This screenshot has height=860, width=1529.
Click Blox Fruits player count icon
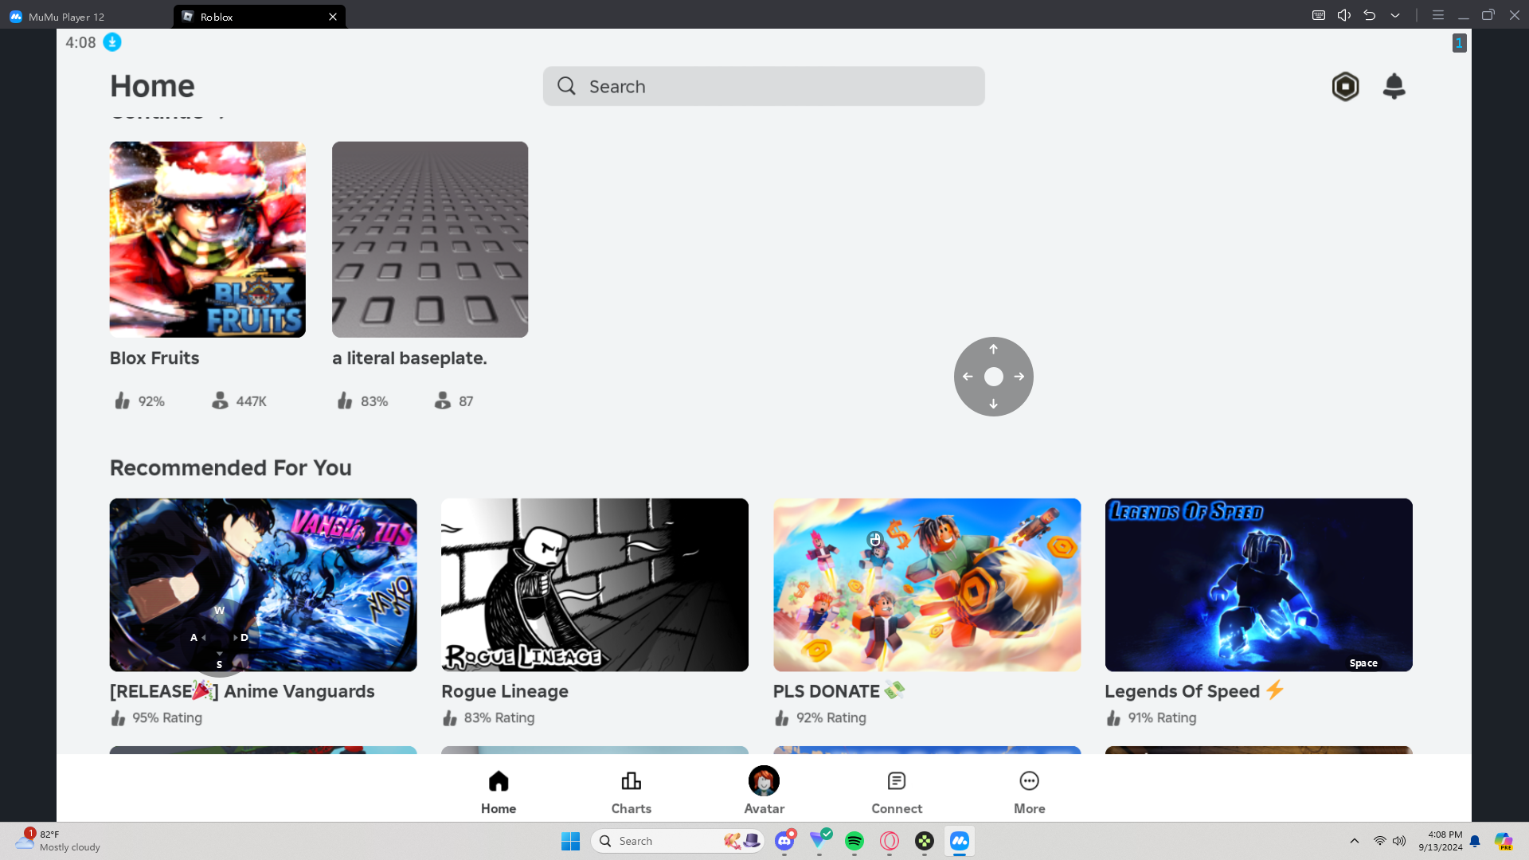220,401
